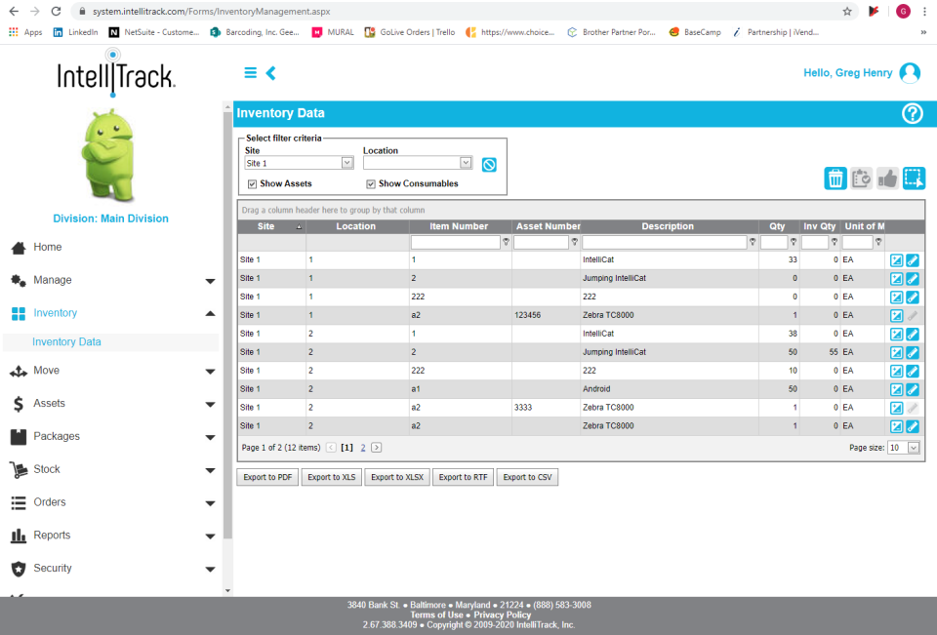
Task: Click Export to XLSX button
Action: click(397, 477)
